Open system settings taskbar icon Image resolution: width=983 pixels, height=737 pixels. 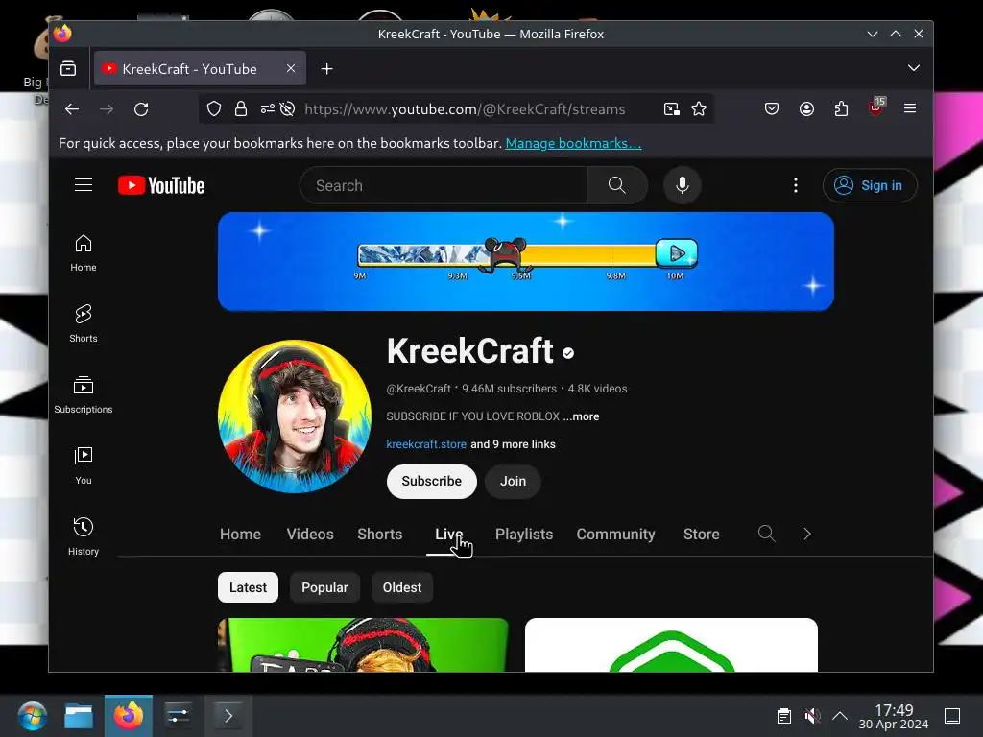[178, 716]
